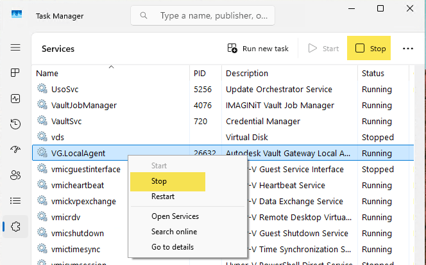Click the vds service gear icon
This screenshot has height=265, width=426.
(42, 136)
